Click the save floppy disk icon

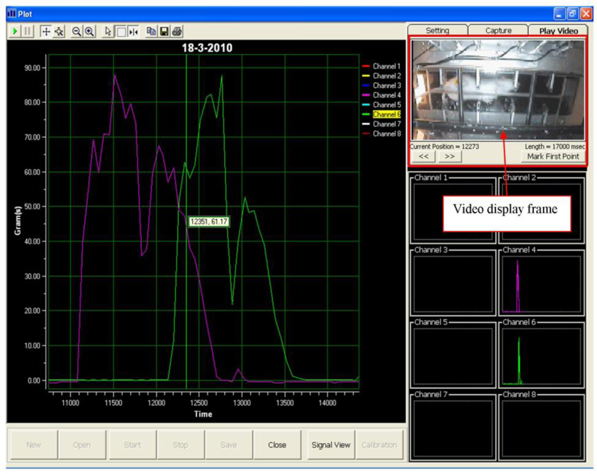(x=164, y=32)
